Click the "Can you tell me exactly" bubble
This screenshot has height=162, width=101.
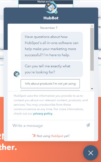click(52, 69)
